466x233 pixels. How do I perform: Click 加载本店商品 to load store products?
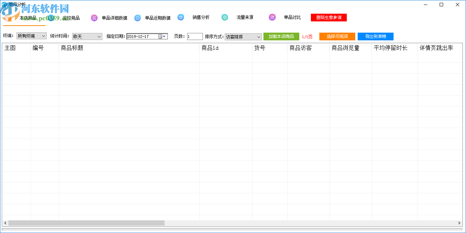tap(281, 36)
